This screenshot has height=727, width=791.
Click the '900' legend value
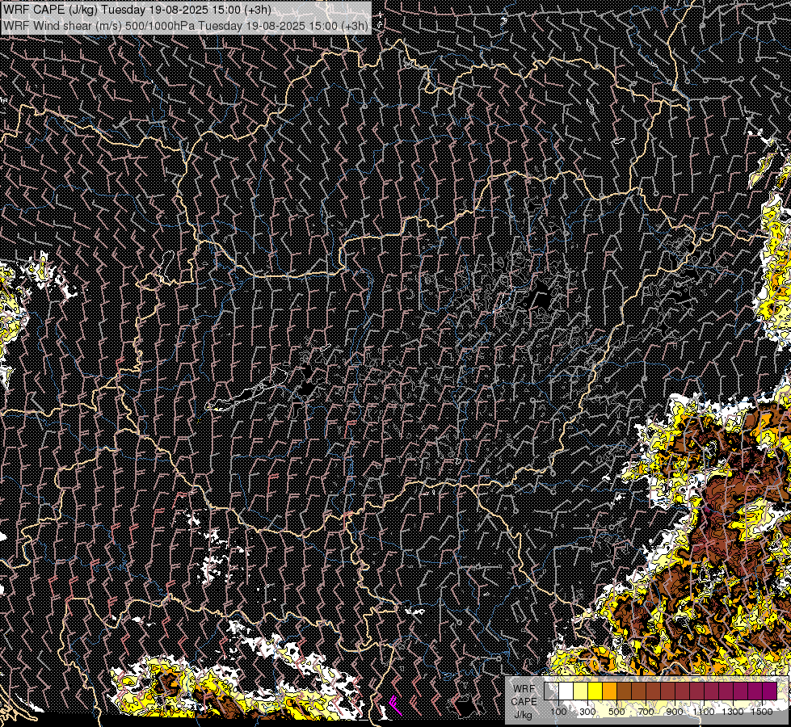point(675,712)
